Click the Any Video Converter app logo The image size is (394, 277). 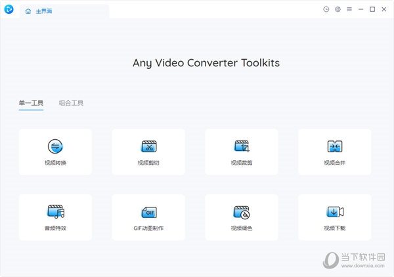coord(9,10)
